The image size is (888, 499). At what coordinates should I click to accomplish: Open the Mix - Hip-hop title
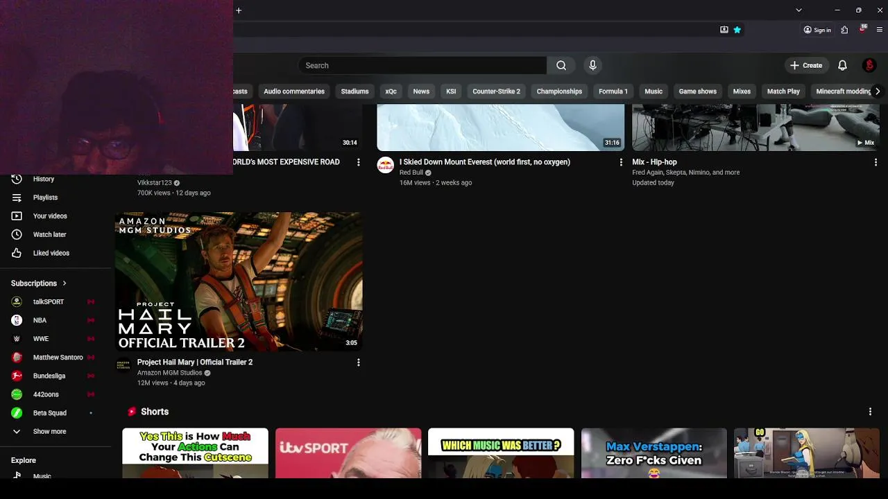[x=654, y=162]
